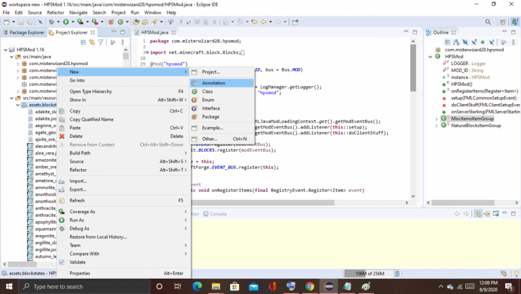The width and height of the screenshot is (521, 294).
Task: Click the Open Perspective icon
Action: click(x=503, y=22)
